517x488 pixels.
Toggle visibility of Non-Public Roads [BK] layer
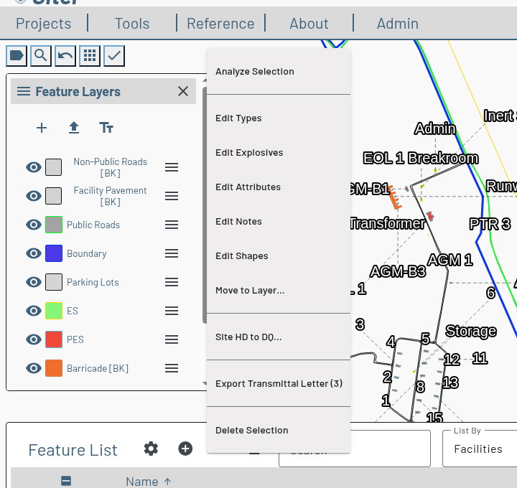[34, 167]
